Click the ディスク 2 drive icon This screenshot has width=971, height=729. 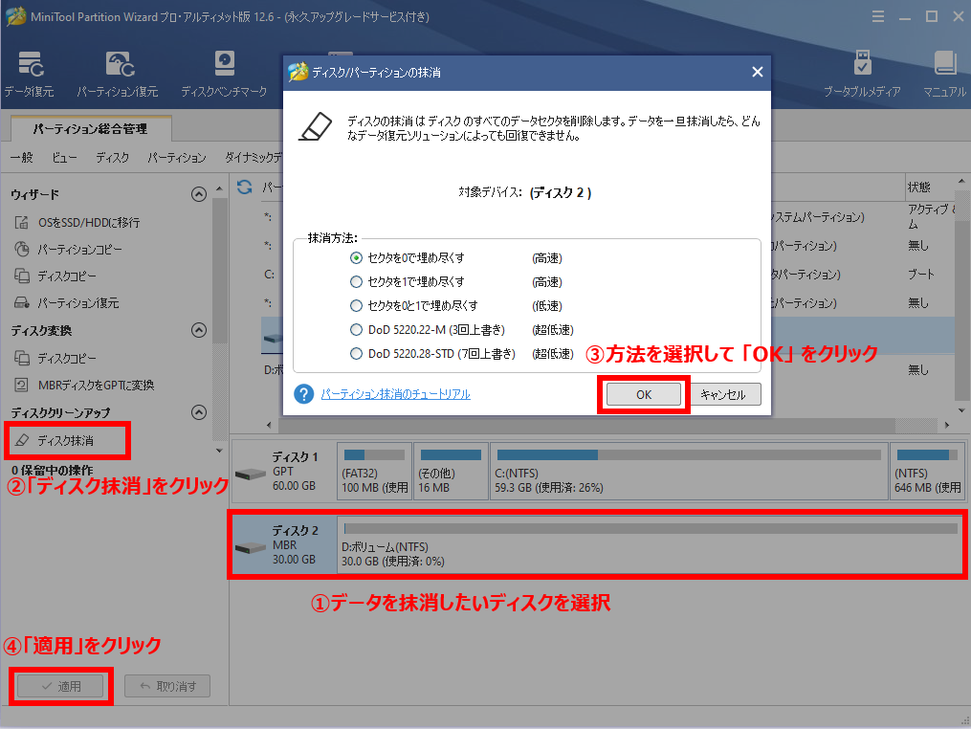[251, 548]
